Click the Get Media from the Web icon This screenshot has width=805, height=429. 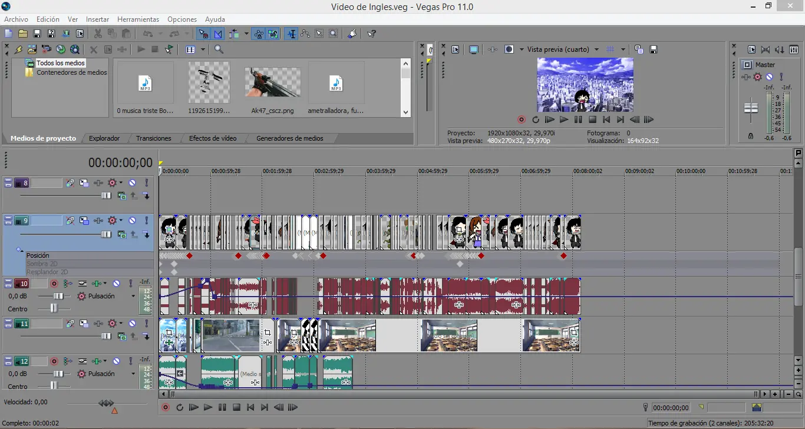click(74, 49)
